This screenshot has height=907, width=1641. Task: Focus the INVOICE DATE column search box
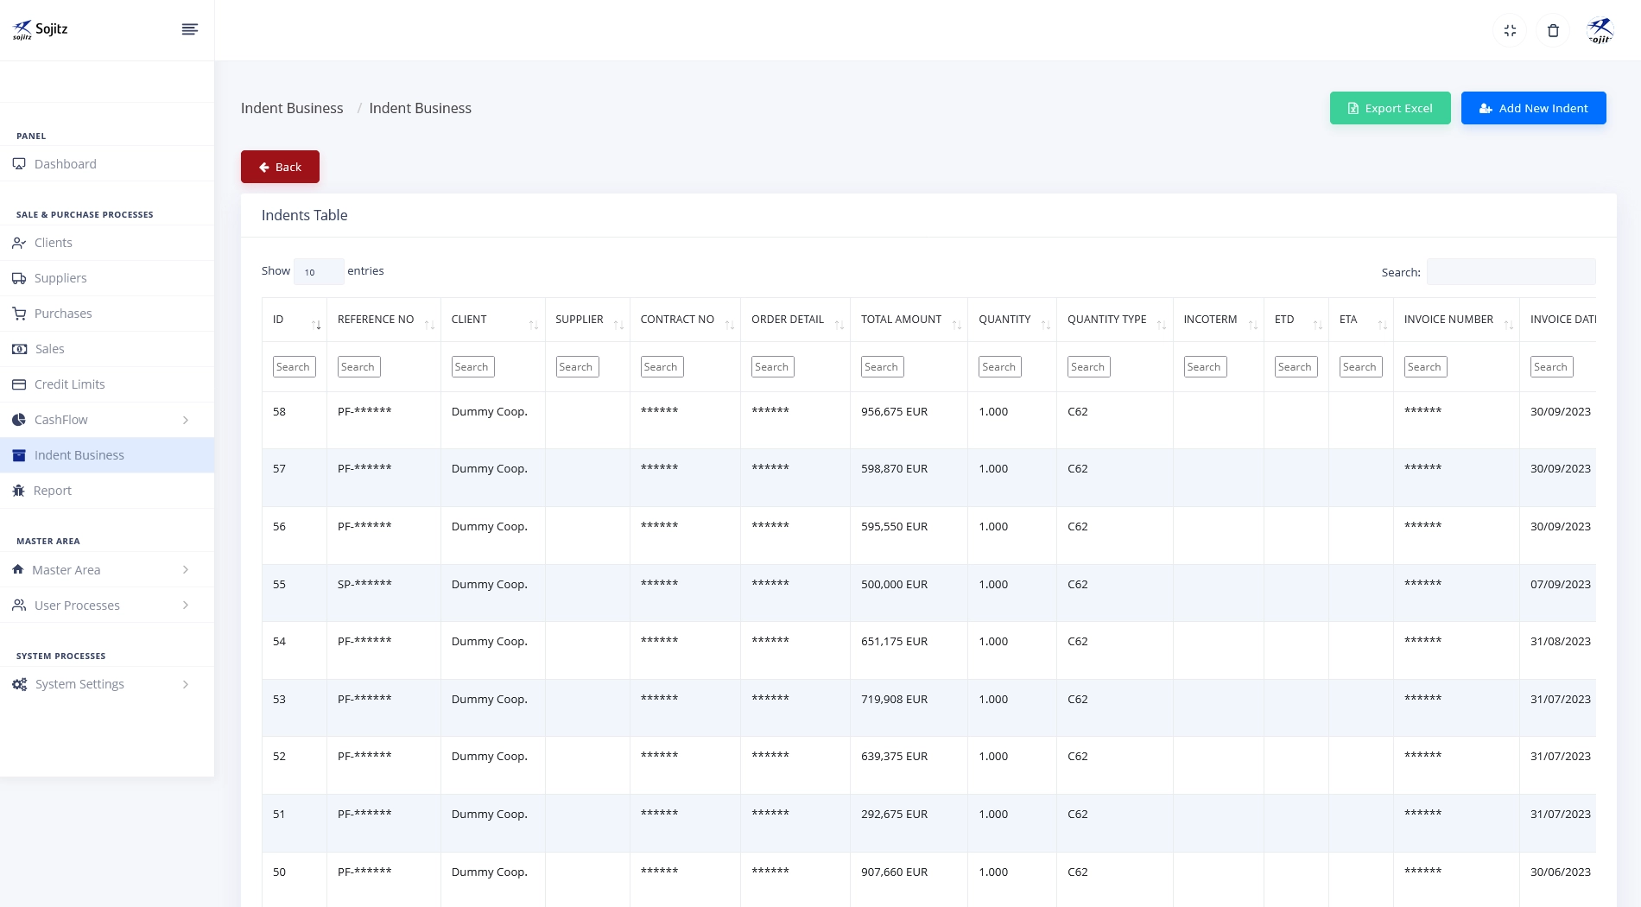pyautogui.click(x=1552, y=367)
